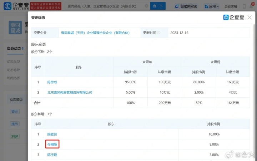
Task: Select the 自身动态 tab in background page
Action: pos(15,48)
